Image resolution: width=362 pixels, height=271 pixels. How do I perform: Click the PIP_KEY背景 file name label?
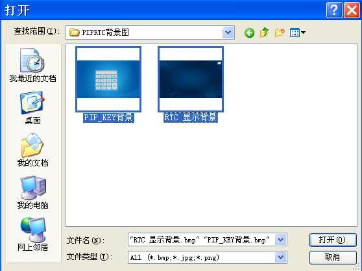[108, 118]
